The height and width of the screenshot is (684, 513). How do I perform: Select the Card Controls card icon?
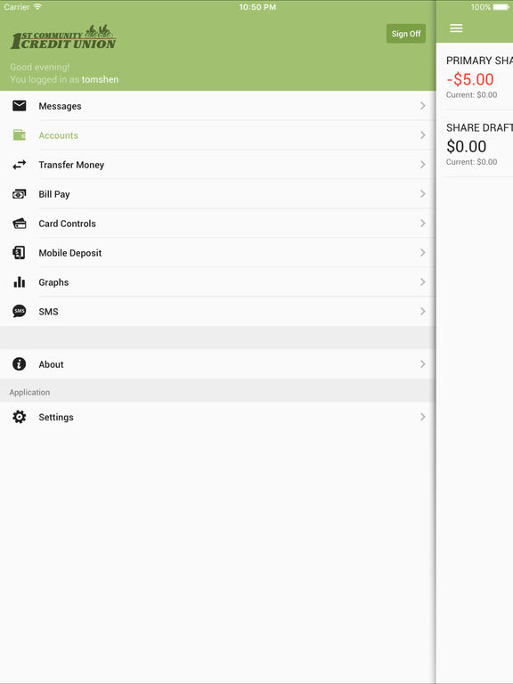click(20, 224)
